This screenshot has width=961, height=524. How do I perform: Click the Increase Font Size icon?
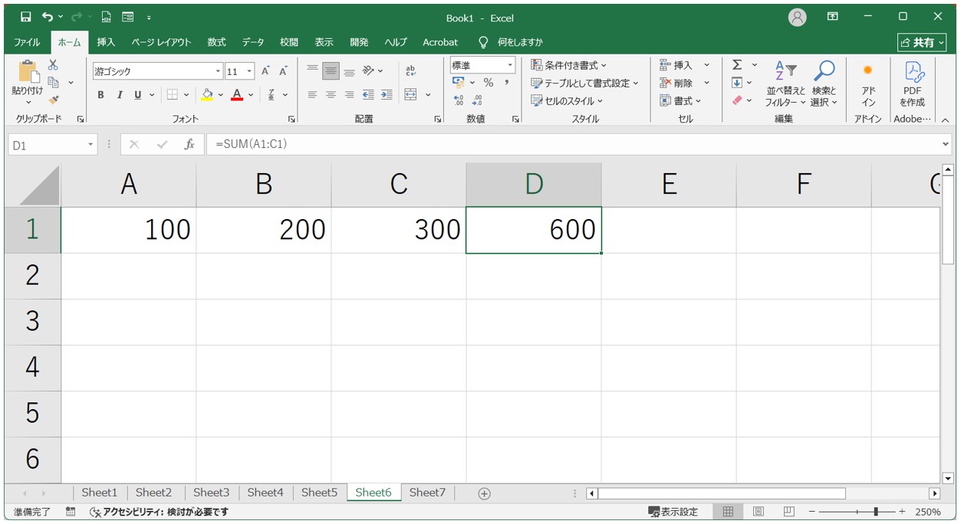[265, 71]
